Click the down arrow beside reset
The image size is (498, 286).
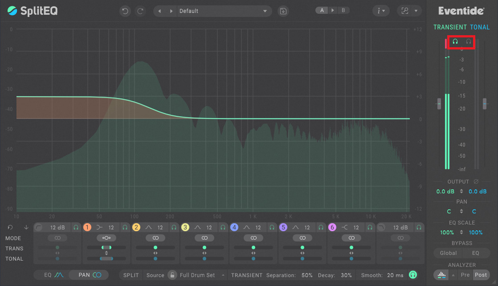point(26,227)
